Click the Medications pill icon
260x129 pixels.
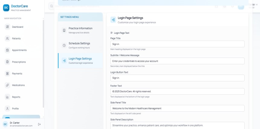point(8,85)
